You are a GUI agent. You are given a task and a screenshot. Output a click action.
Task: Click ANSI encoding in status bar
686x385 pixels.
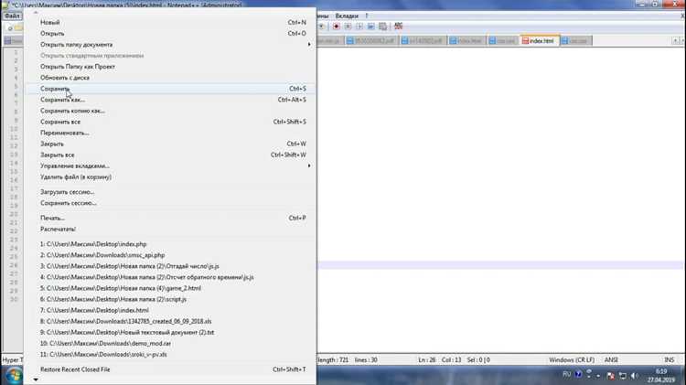coord(611,359)
